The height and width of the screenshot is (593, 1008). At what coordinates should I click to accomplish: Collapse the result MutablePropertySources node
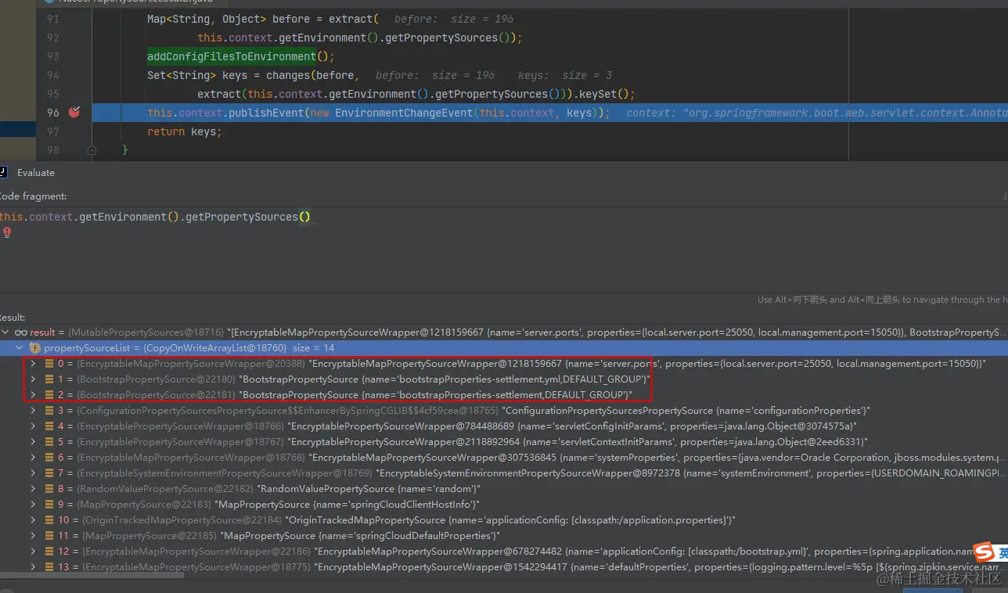click(x=6, y=332)
